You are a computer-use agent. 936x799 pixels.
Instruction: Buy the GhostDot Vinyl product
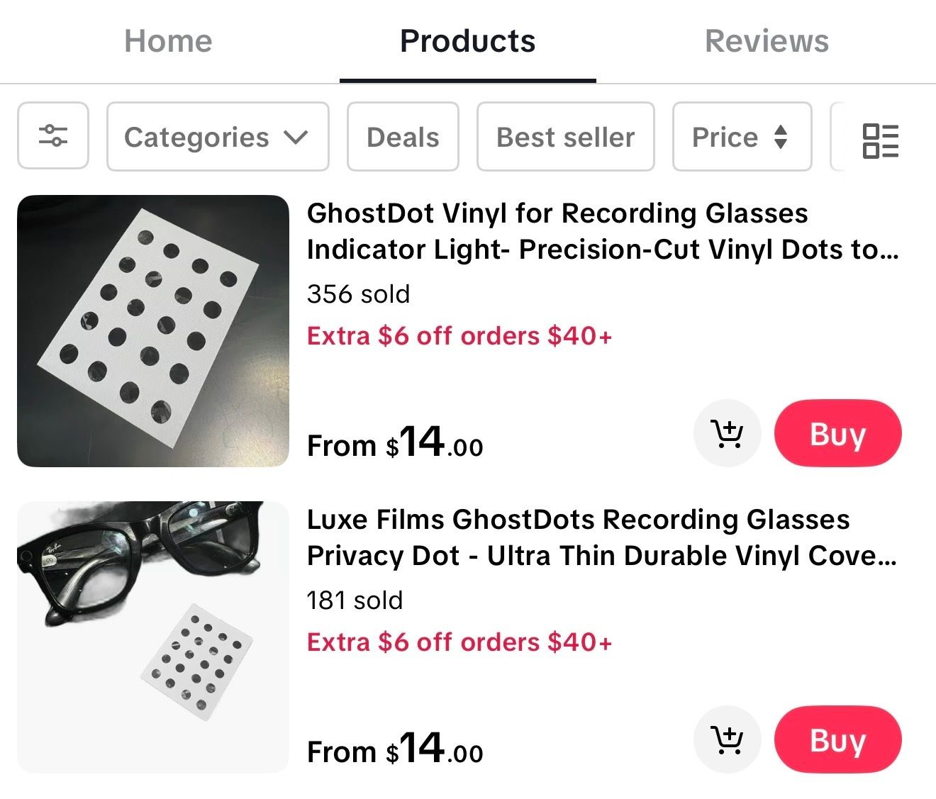(x=837, y=433)
